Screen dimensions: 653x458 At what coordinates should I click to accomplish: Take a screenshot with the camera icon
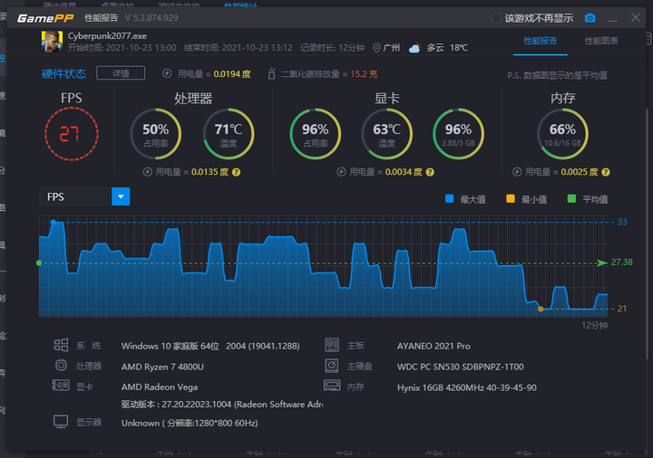click(x=590, y=18)
